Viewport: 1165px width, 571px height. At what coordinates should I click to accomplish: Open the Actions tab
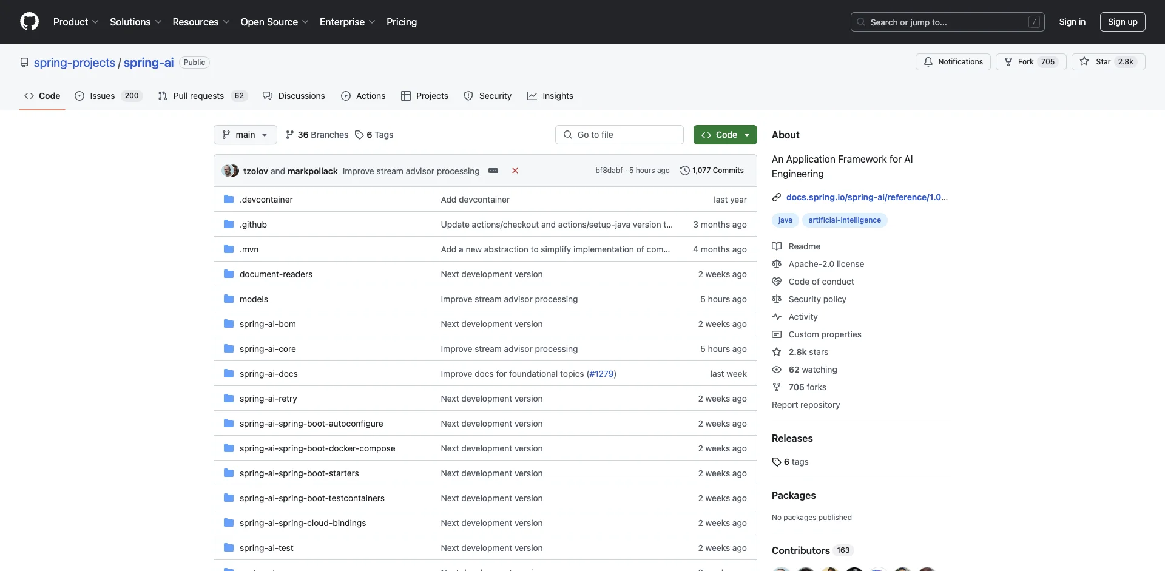[x=363, y=96]
